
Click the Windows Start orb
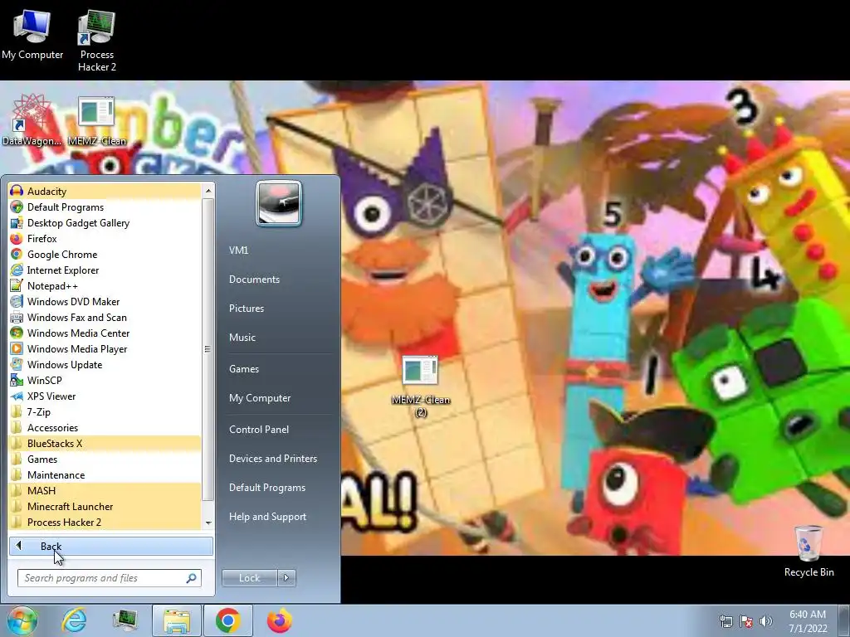22,620
